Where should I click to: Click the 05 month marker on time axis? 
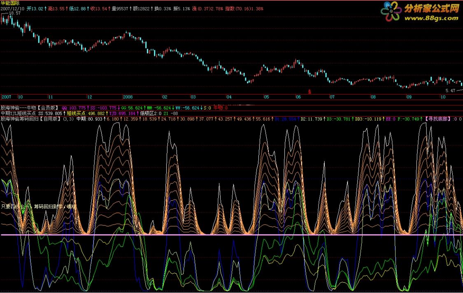pos(266,97)
